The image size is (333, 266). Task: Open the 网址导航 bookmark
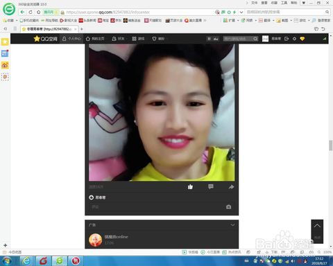[x=49, y=20]
